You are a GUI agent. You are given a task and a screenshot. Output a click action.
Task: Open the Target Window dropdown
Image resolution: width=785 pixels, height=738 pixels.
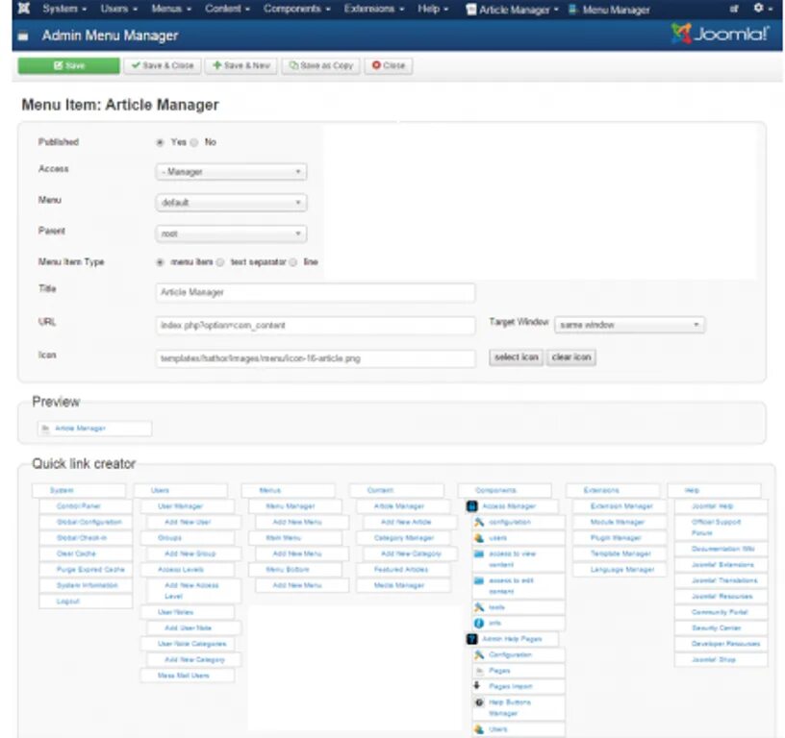(x=629, y=325)
